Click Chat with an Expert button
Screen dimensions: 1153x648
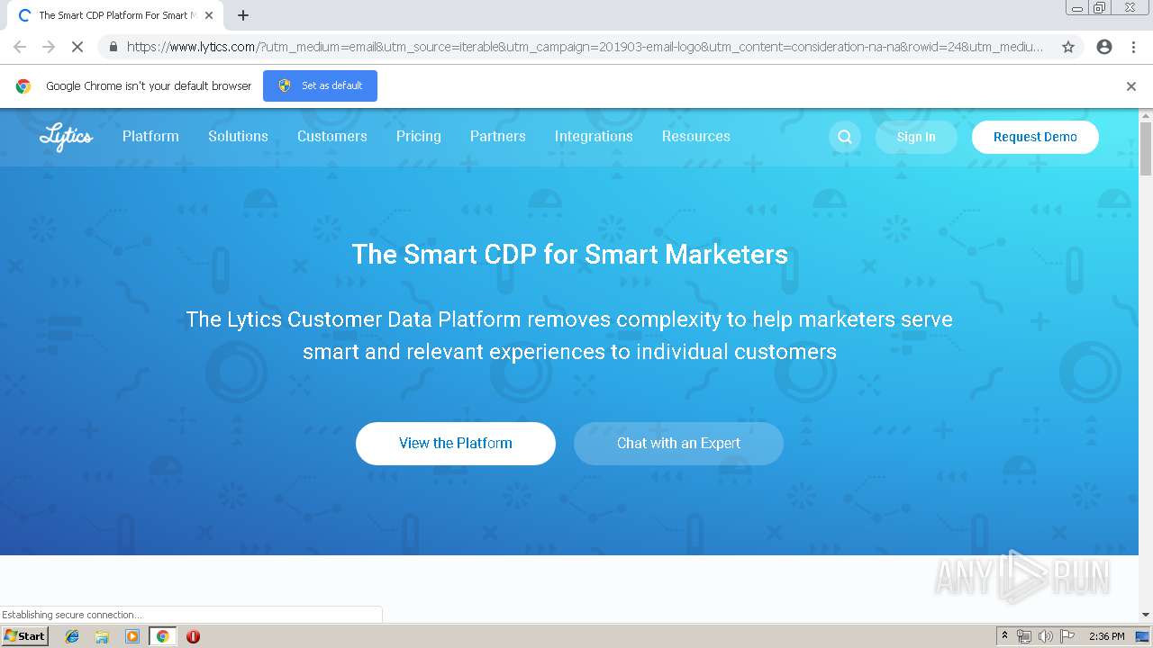tap(678, 444)
